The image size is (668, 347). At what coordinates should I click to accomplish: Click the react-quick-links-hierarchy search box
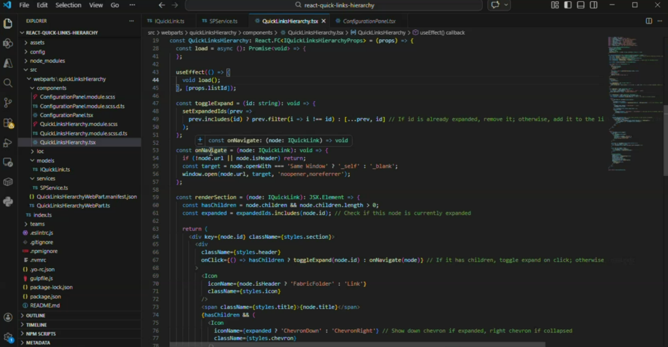pos(339,5)
